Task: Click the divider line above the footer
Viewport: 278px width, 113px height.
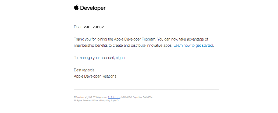Action: pyautogui.click(x=146, y=89)
